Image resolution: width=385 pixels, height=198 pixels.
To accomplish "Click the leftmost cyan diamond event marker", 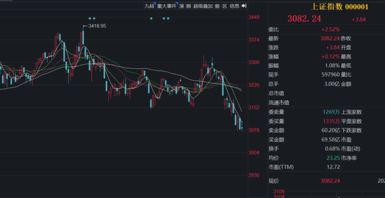I will [90, 19].
